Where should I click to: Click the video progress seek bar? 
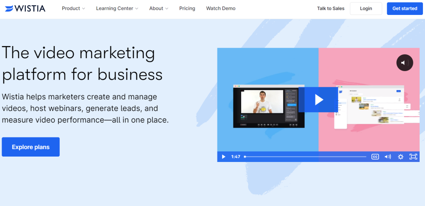305,157
